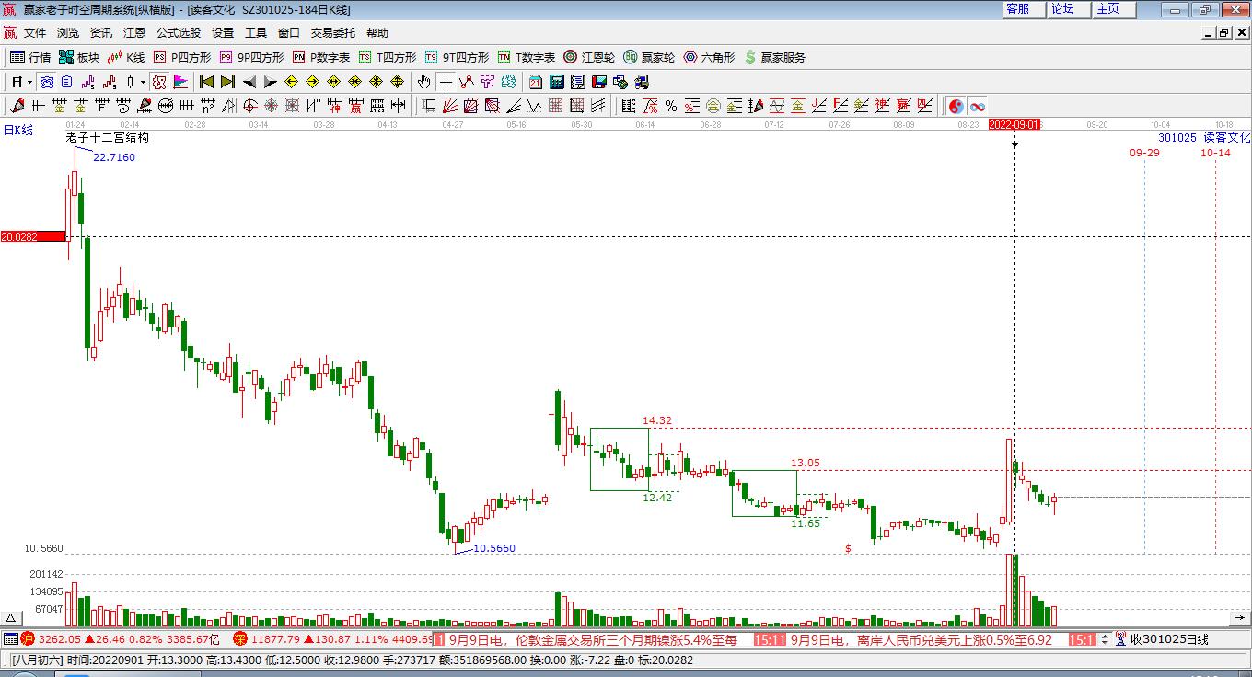Click the red 赢 character line tool
The image size is (1252, 677).
pos(903,106)
